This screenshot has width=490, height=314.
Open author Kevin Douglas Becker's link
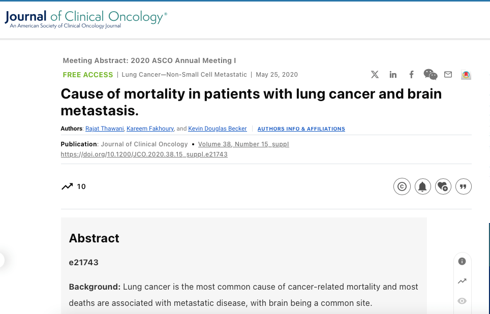218,129
